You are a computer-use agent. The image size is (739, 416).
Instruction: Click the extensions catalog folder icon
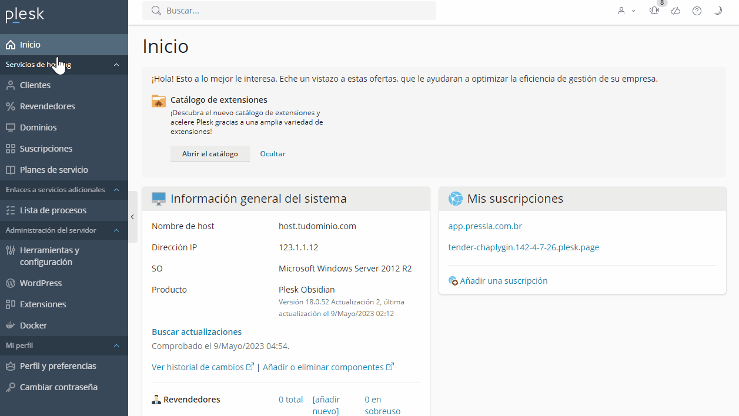tap(159, 101)
